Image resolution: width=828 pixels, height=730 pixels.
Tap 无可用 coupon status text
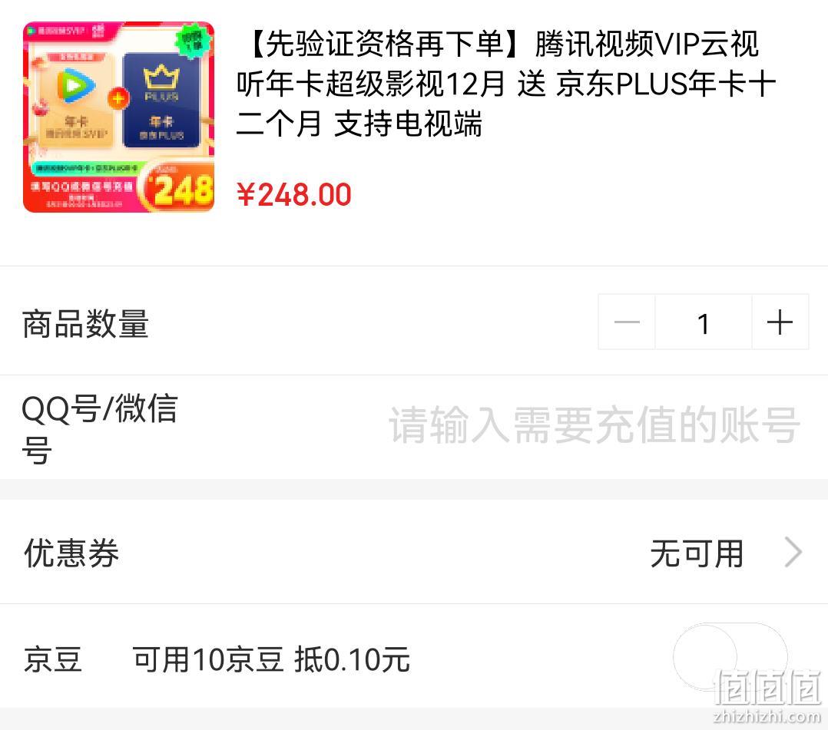(x=697, y=553)
